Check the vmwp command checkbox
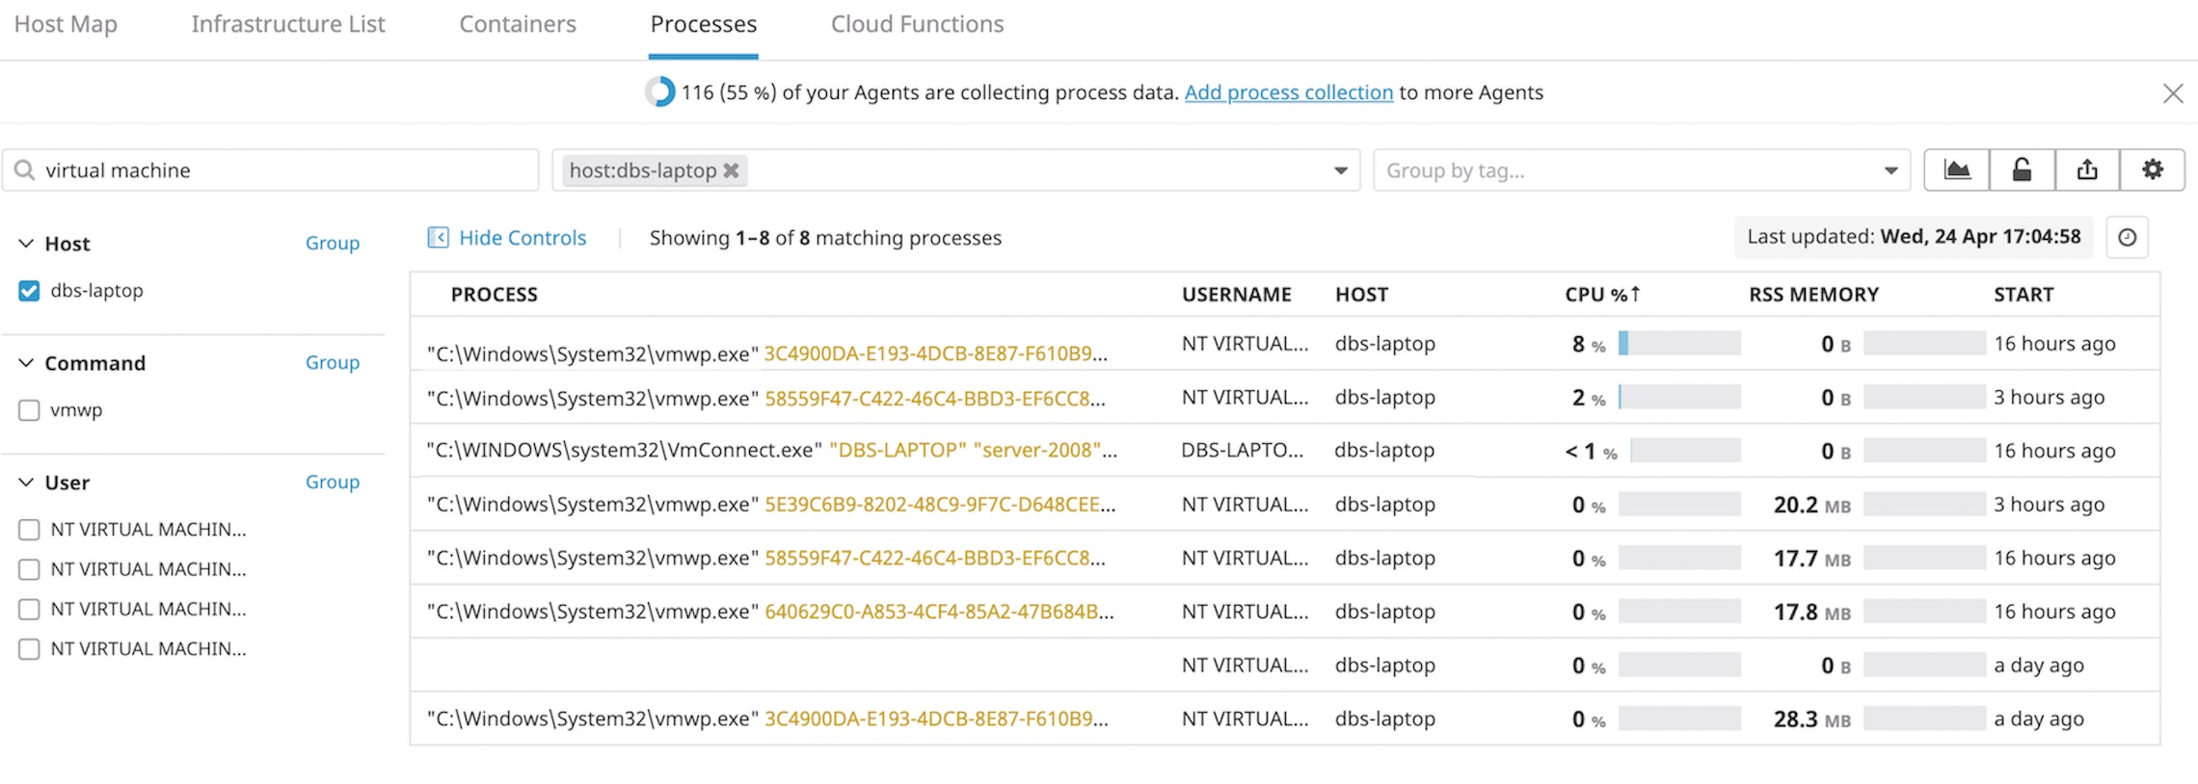The height and width of the screenshot is (784, 2198). coord(29,410)
